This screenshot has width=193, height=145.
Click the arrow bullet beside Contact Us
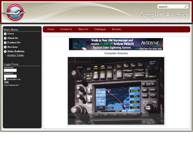[5, 43]
